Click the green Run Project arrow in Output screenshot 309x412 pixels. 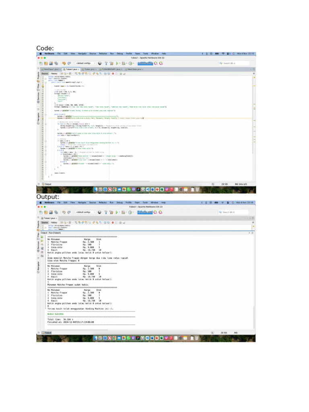pos(117,212)
